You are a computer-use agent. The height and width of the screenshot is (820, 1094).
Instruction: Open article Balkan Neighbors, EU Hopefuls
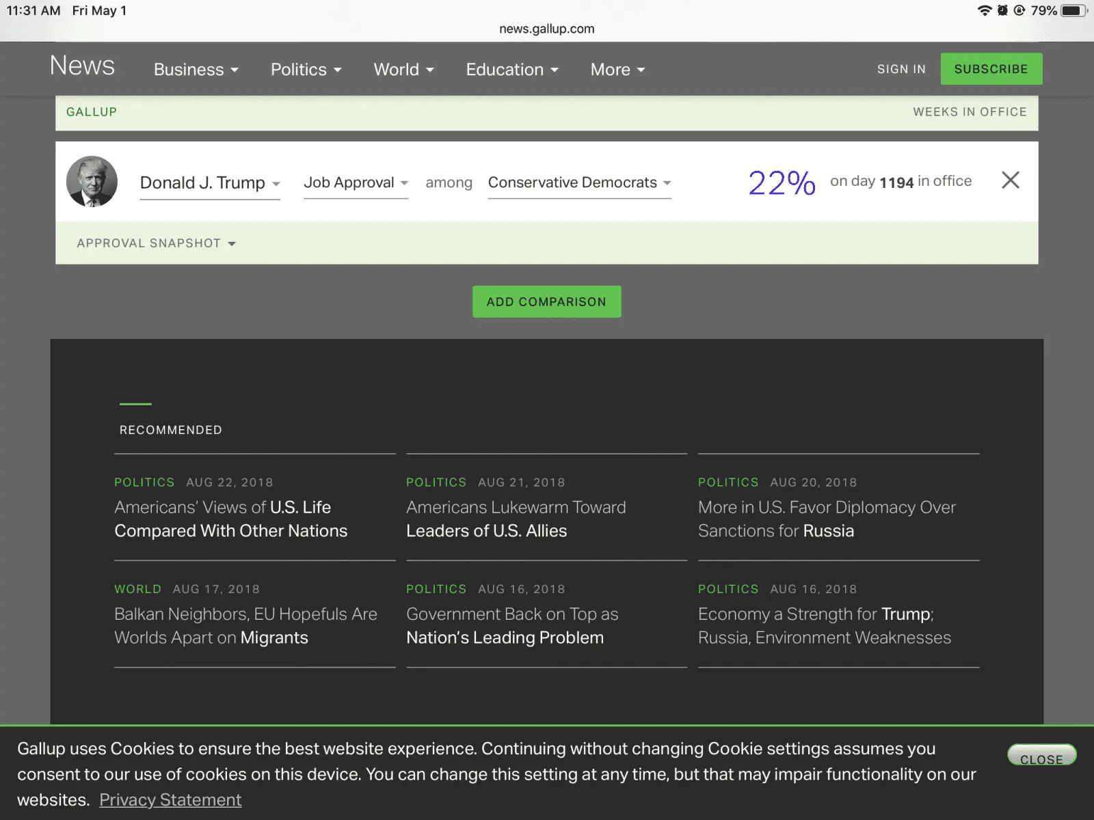click(x=245, y=625)
